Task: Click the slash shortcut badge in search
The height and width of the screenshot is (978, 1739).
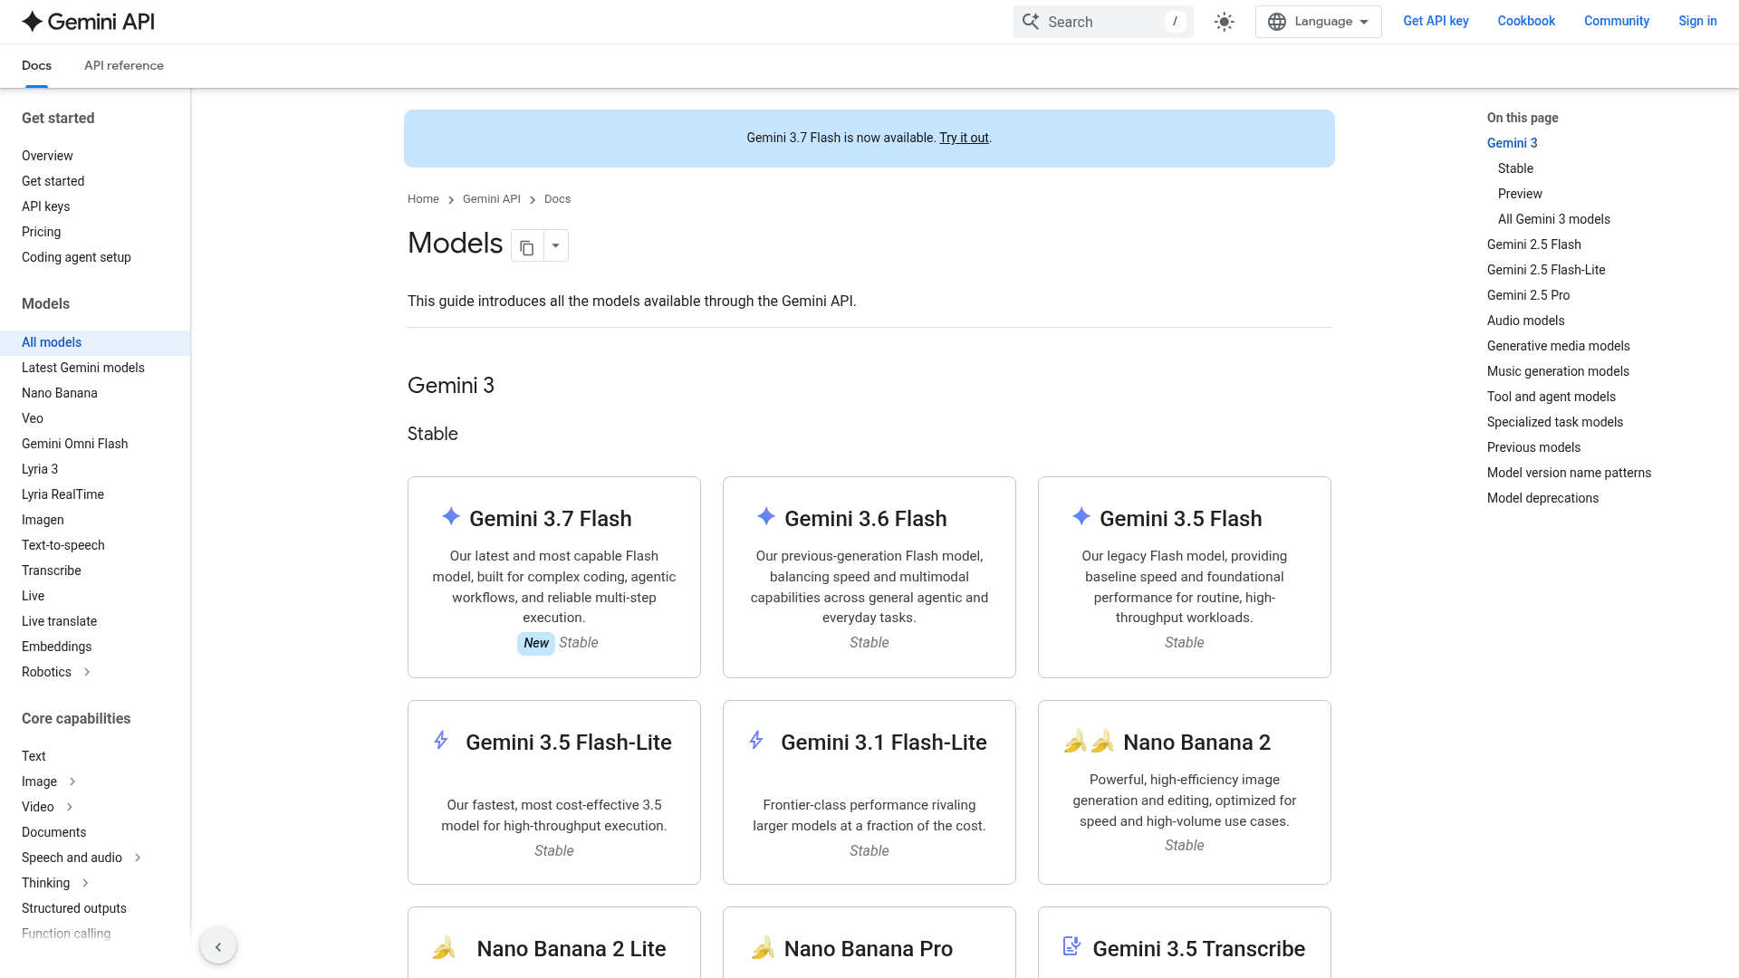Action: pyautogui.click(x=1175, y=22)
